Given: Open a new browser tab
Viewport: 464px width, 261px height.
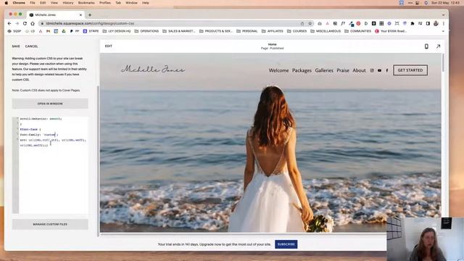Looking at the screenshot, I should click(x=90, y=14).
